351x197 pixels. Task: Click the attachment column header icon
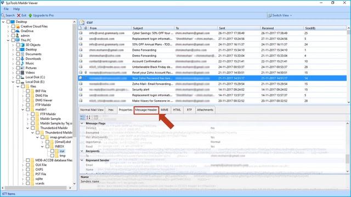point(86,28)
